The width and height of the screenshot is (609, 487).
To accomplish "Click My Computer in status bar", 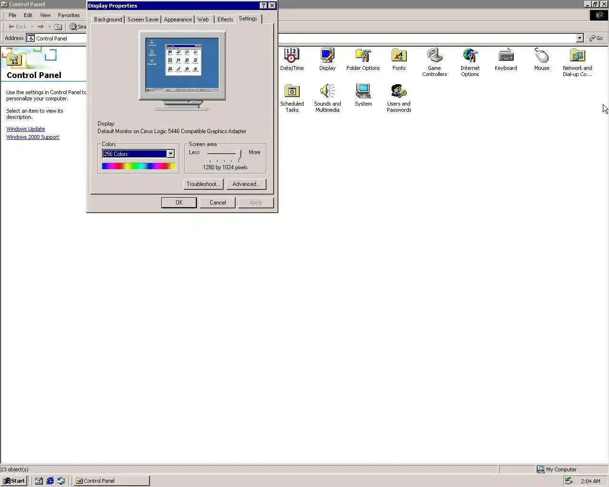I will pyautogui.click(x=557, y=469).
